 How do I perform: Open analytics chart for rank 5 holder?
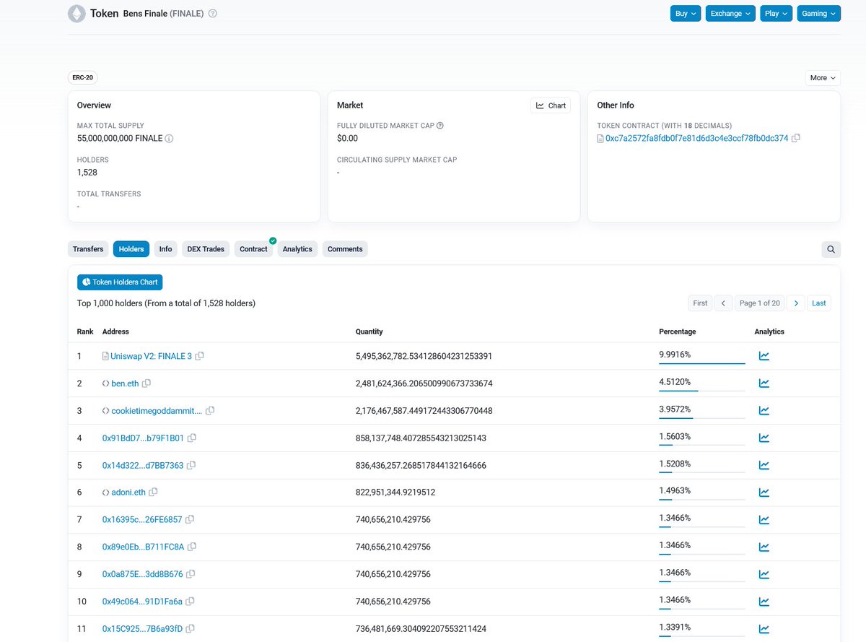[x=764, y=466]
